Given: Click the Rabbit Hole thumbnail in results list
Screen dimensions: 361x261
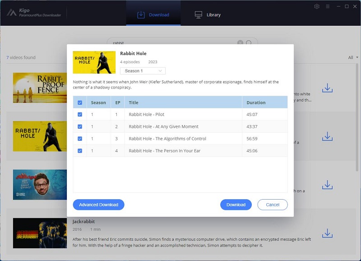Looking at the screenshot, I should point(40,136).
